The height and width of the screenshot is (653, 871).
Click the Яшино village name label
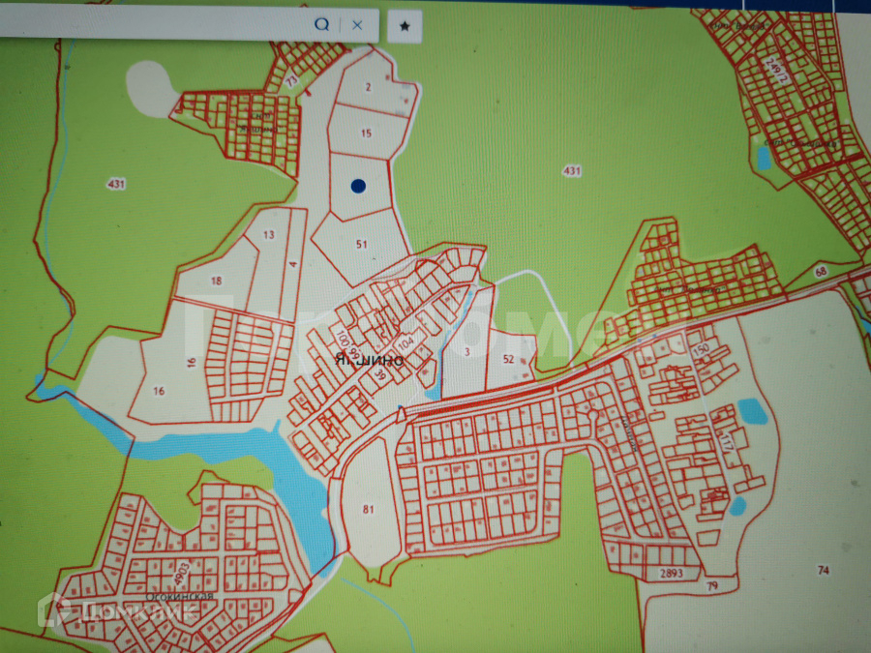click(x=370, y=361)
